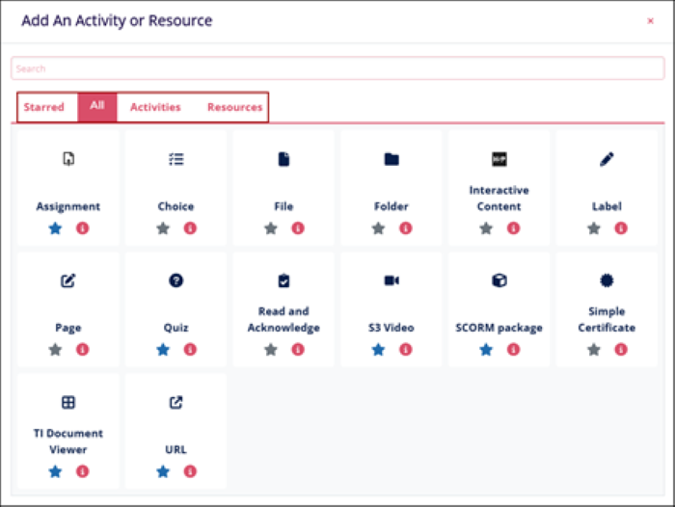Open the Activities tab
Screen dimensions: 675x507
[155, 107]
